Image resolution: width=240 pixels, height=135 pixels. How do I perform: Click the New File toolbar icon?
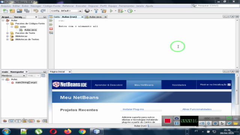(5, 11)
